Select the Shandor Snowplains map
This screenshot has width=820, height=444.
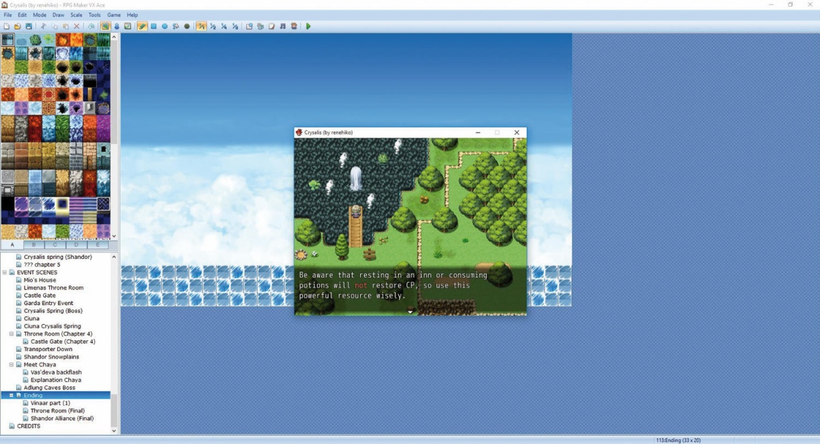(51, 357)
